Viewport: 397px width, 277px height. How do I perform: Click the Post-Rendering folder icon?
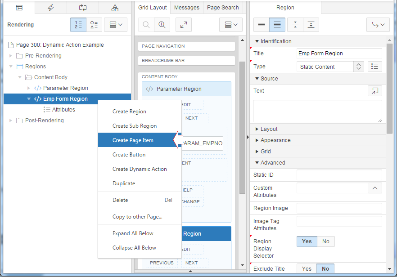pos(19,121)
